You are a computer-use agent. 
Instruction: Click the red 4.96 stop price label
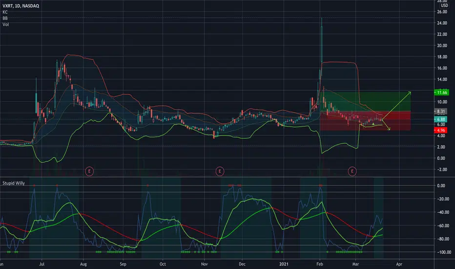coord(440,130)
